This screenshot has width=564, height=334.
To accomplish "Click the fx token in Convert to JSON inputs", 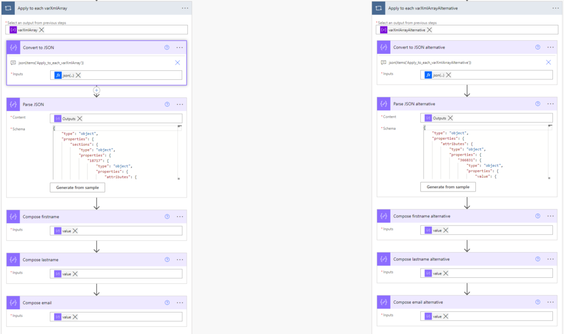I will (x=58, y=74).
